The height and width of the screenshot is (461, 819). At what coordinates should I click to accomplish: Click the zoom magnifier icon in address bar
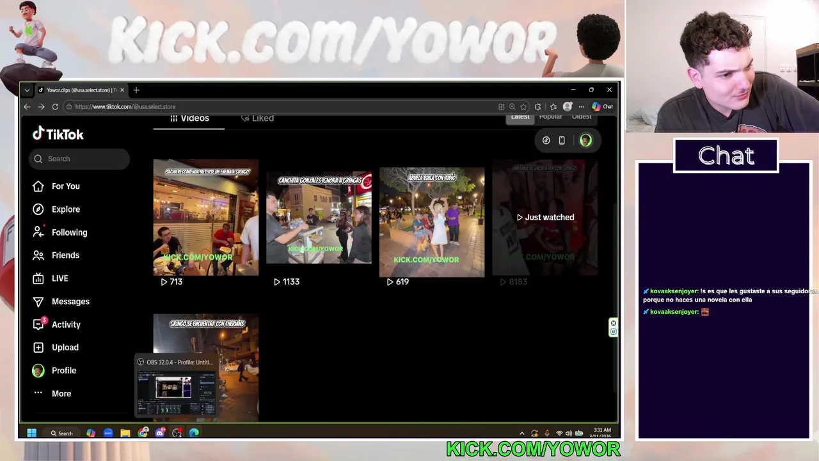pos(512,107)
